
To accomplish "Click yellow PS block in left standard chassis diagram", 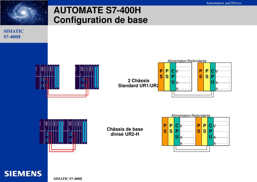I will 167,77.
